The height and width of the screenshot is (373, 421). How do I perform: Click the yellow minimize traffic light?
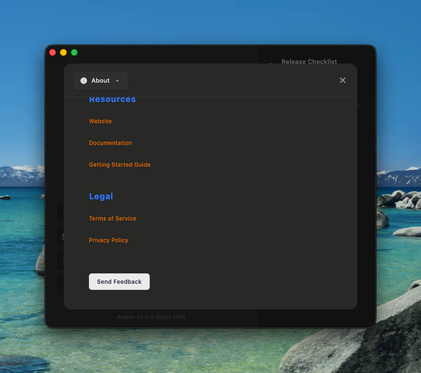click(x=63, y=52)
